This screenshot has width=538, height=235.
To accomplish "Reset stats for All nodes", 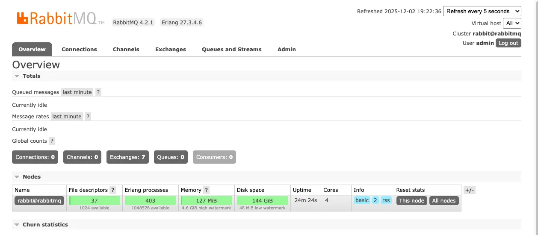I will point(444,201).
